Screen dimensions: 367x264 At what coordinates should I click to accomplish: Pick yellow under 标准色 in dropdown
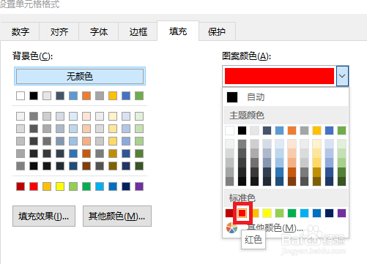click(267, 213)
